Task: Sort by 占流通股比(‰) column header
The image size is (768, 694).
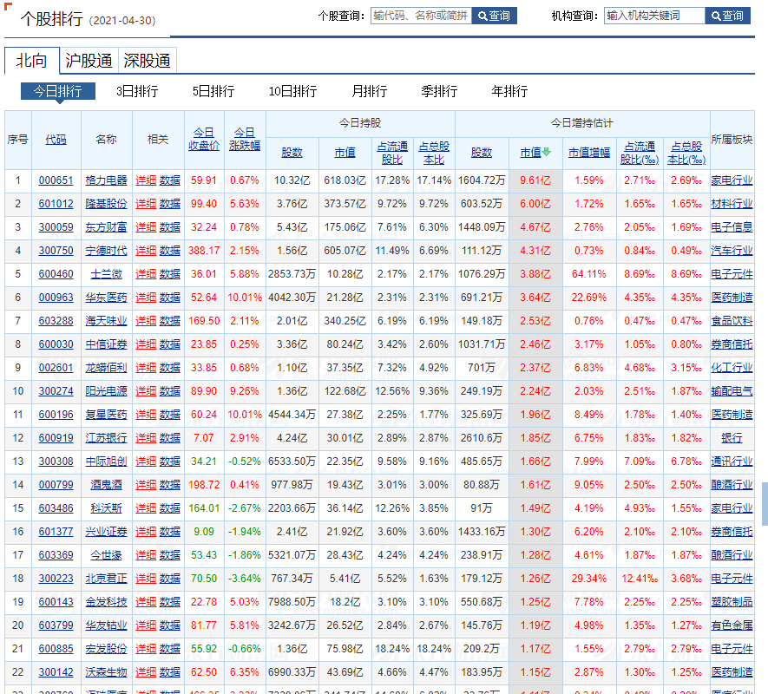Action: click(x=640, y=153)
